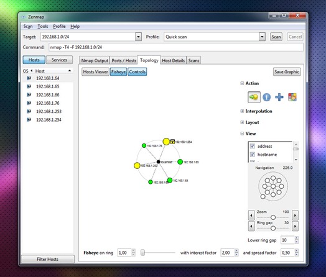Image resolution: width=326 pixels, height=277 pixels.
Task: Open the Hosts Viewer
Action: tap(95, 72)
